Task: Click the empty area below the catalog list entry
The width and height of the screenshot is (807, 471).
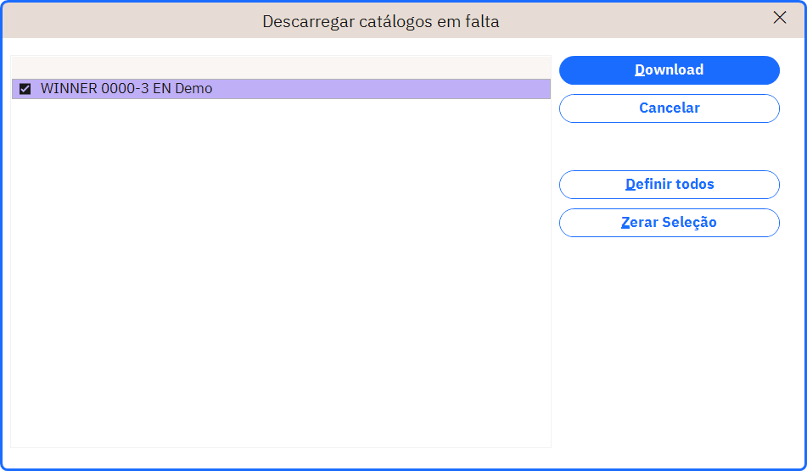Action: 281,272
